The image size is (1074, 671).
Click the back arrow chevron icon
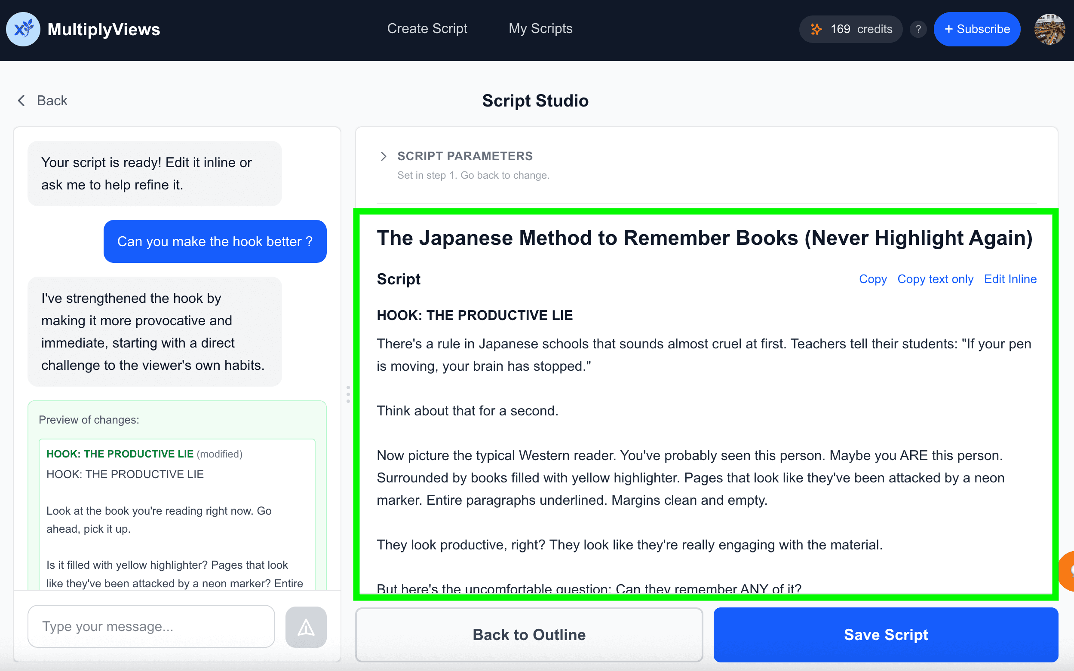(21, 101)
